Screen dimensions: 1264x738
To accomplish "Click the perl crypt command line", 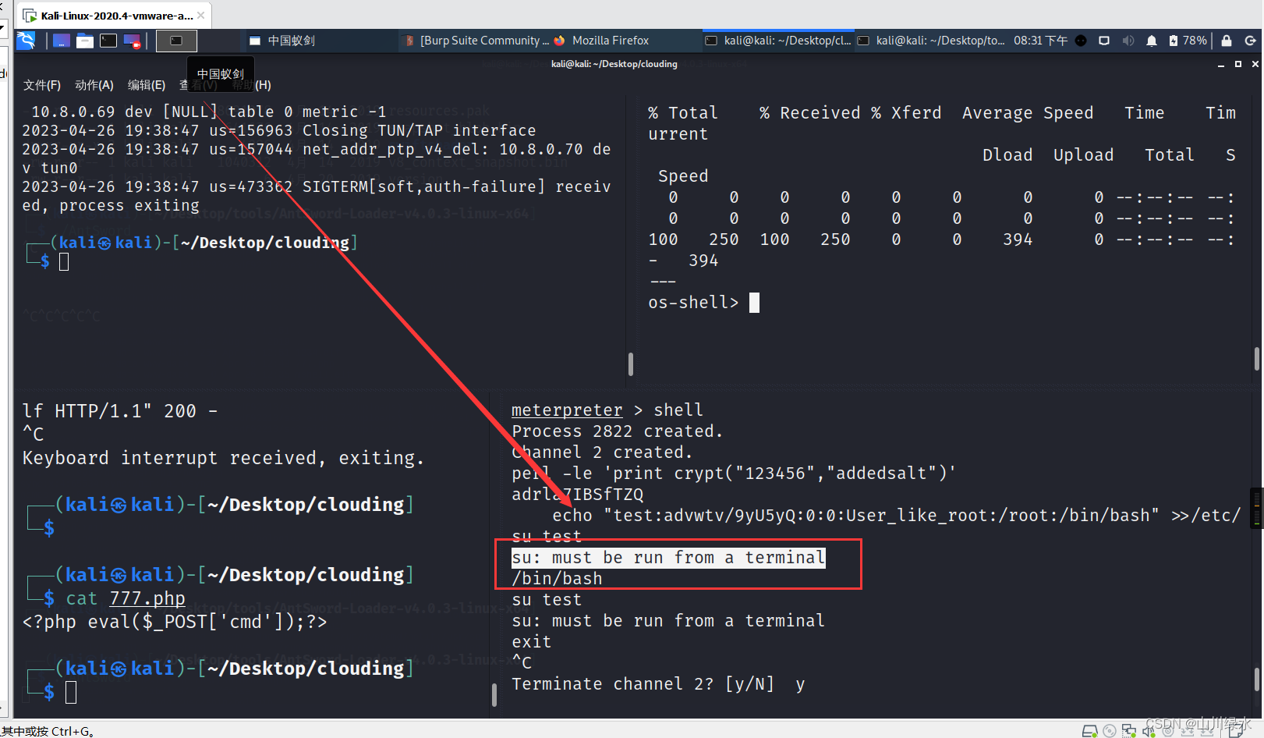I will pyautogui.click(x=734, y=474).
